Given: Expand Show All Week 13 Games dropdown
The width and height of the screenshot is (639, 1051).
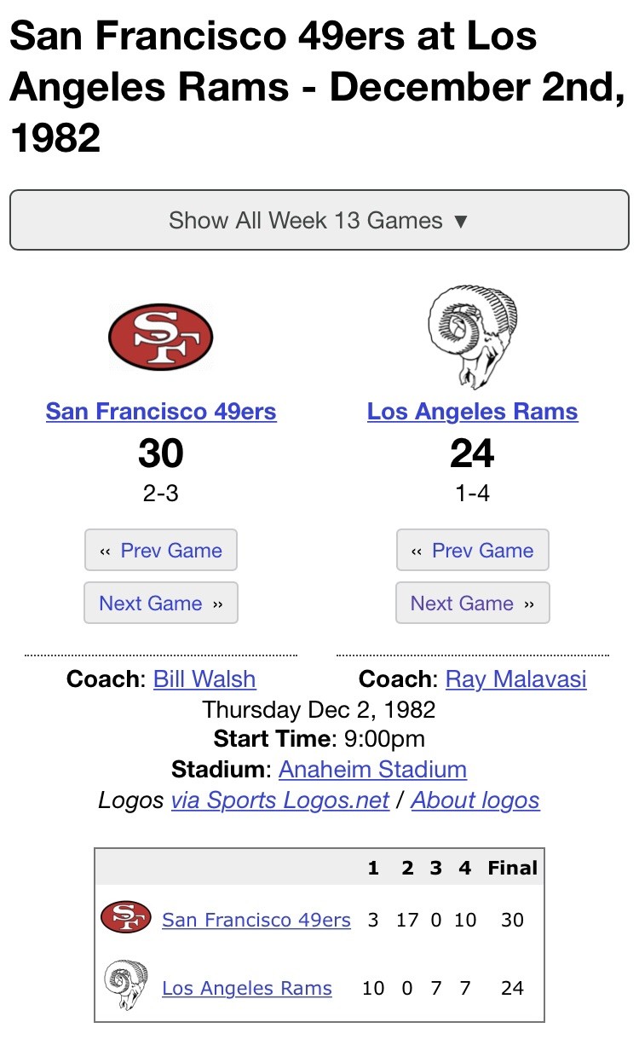Looking at the screenshot, I should 319,220.
